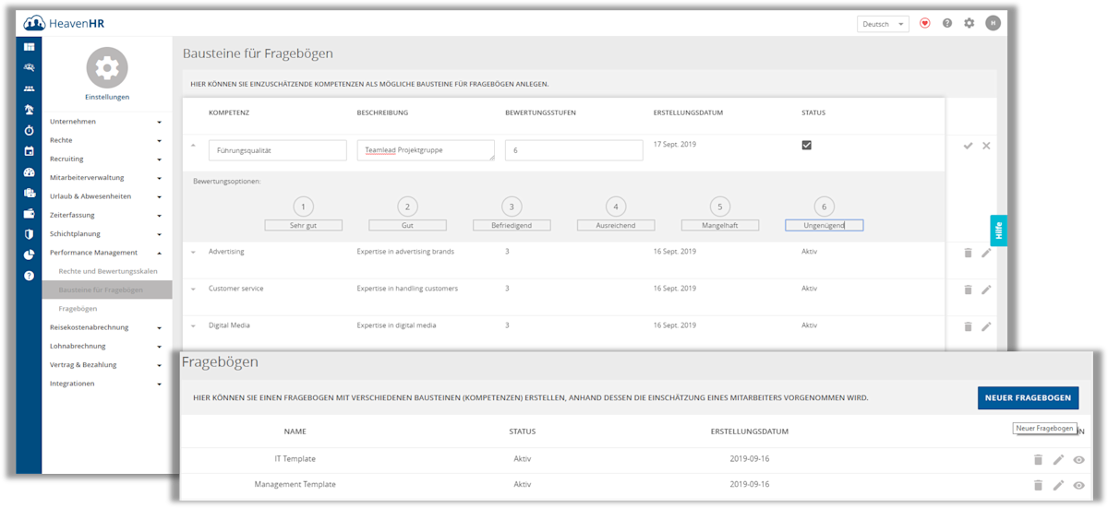Open the performance gauge icon in sidebar
The image size is (1108, 508).
pyautogui.click(x=29, y=172)
